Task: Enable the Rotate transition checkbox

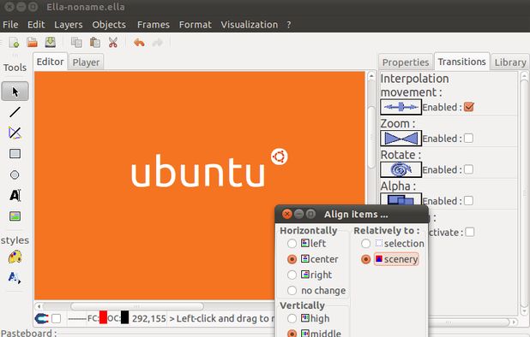Action: (468, 169)
